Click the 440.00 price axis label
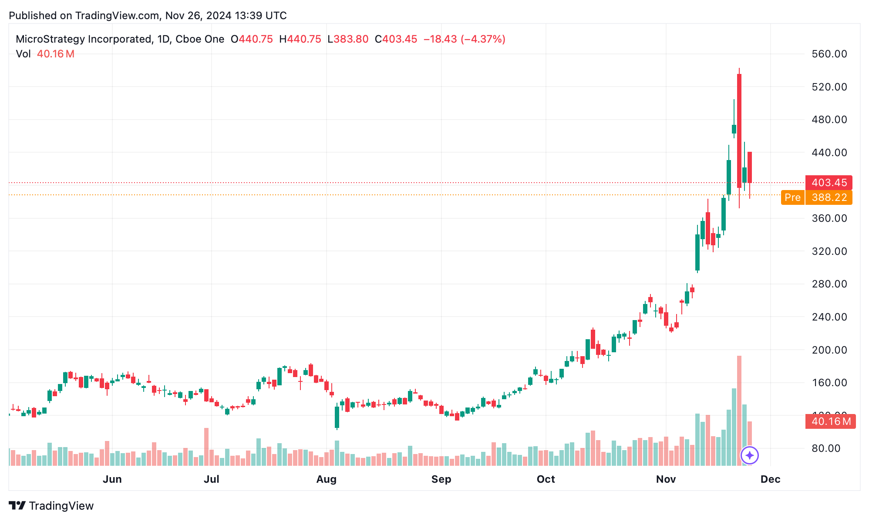This screenshot has height=521, width=869. tap(829, 153)
